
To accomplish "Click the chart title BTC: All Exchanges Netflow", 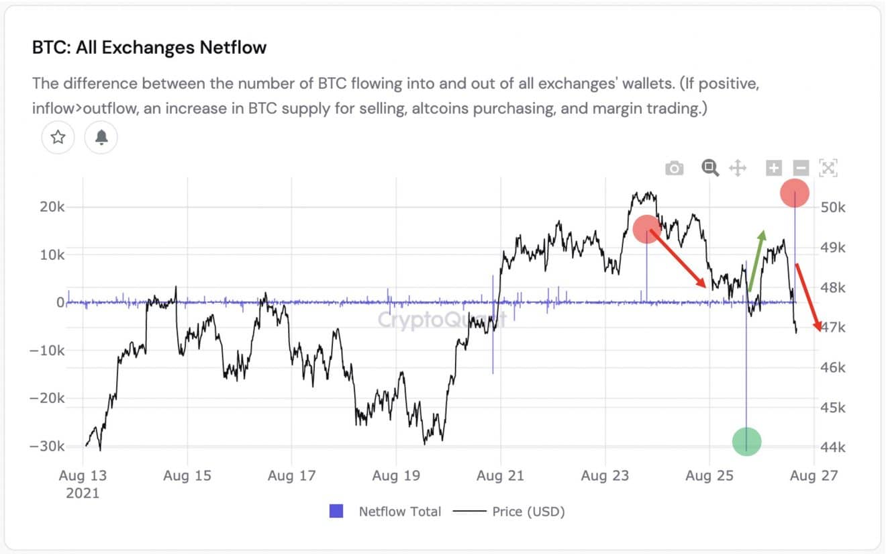I will pyautogui.click(x=150, y=48).
